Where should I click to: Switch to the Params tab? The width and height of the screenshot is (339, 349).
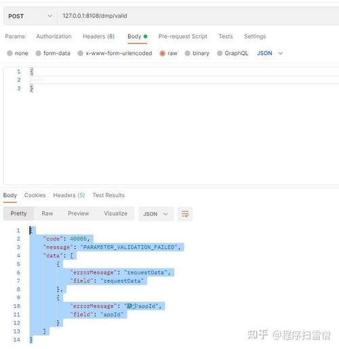15,37
